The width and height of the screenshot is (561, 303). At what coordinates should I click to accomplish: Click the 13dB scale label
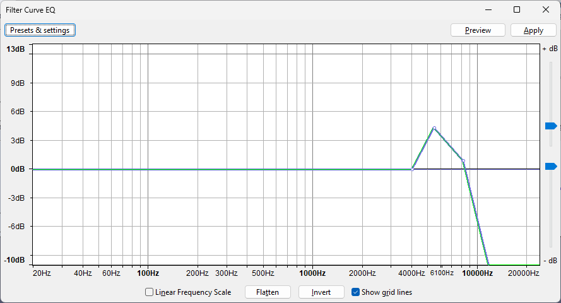16,49
